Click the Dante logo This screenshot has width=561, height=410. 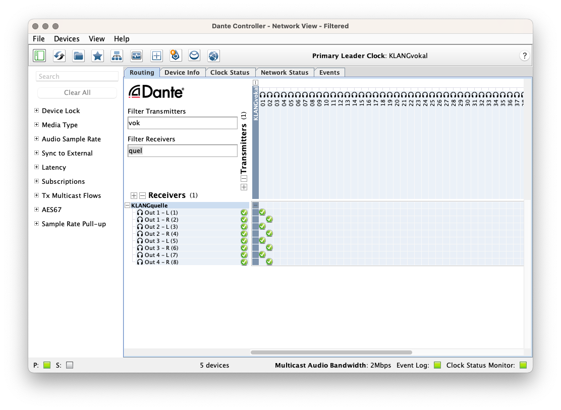coord(156,92)
